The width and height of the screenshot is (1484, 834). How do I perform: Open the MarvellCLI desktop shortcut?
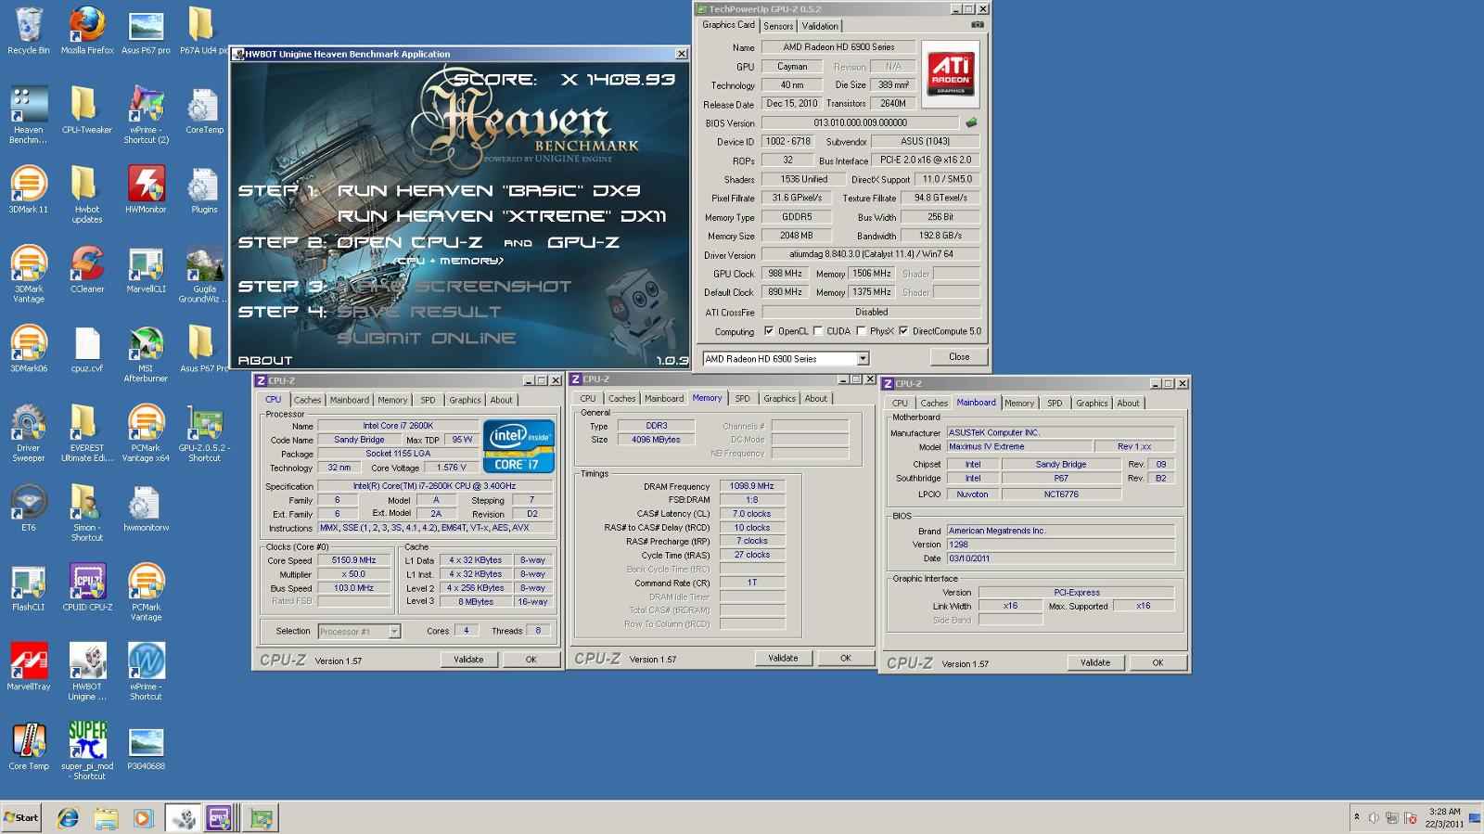coord(146,270)
